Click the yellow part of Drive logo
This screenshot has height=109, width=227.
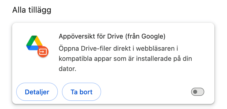tap(39, 41)
